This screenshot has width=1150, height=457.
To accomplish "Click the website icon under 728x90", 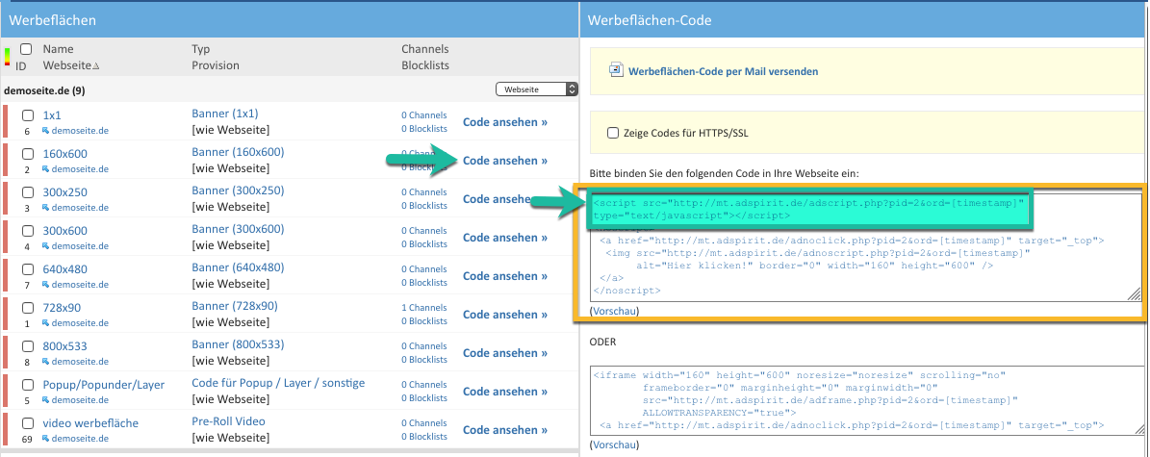I will [45, 322].
